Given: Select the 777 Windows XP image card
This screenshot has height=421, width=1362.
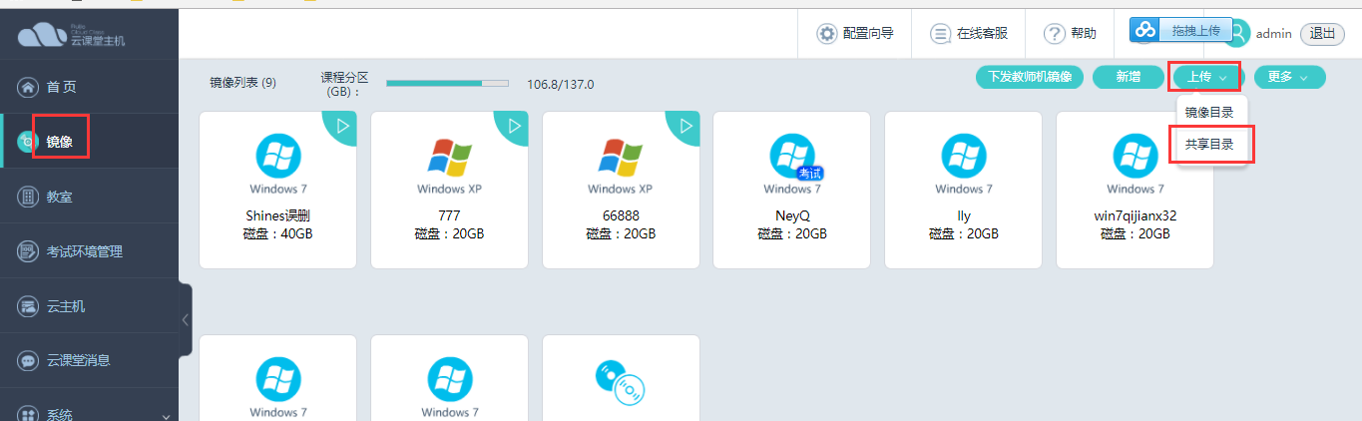Looking at the screenshot, I should 449,190.
